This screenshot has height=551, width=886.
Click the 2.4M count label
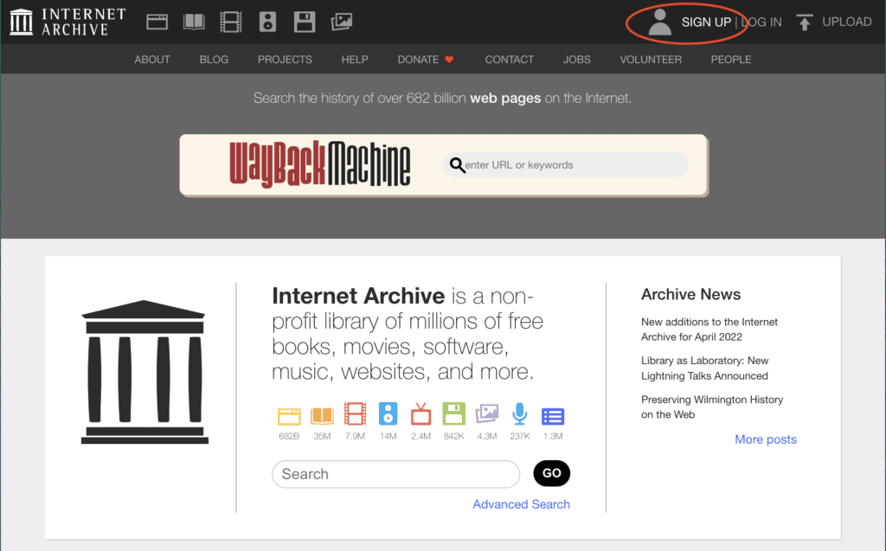(x=421, y=436)
